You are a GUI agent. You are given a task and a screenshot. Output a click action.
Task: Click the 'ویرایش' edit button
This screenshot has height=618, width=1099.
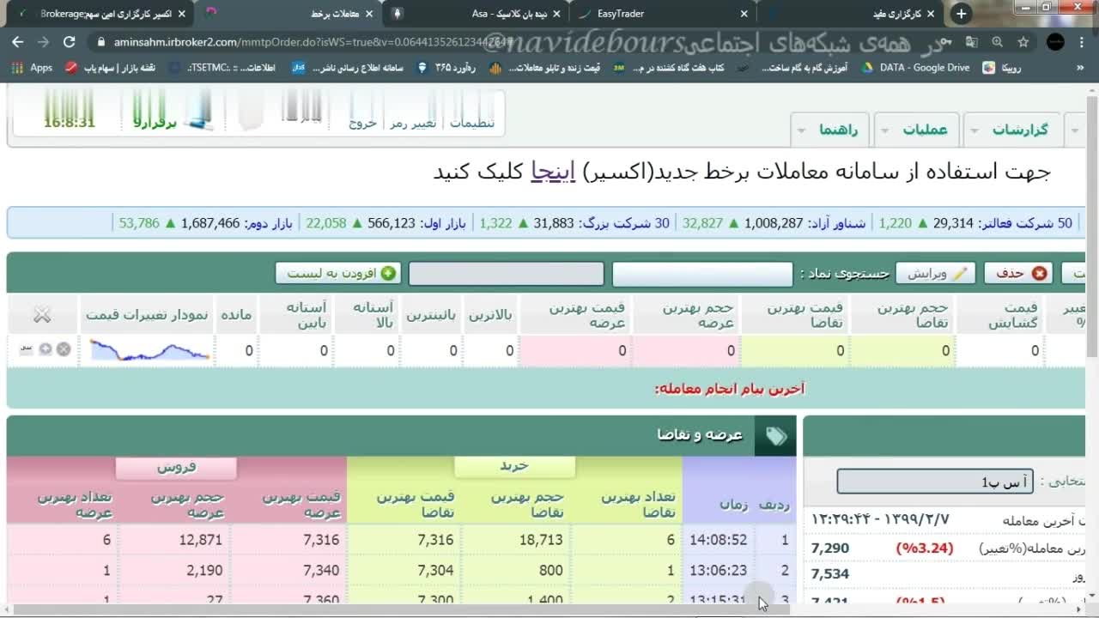pyautogui.click(x=936, y=273)
